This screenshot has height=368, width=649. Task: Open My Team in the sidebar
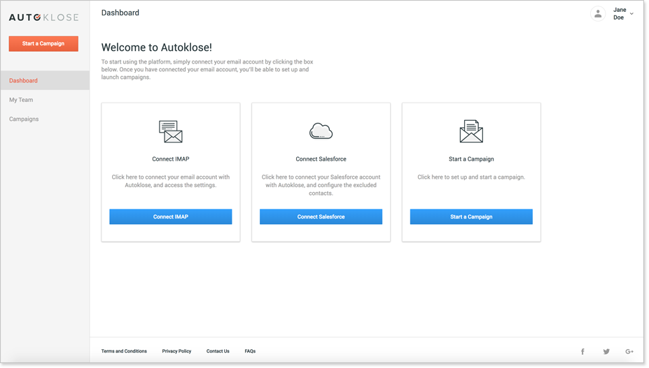pyautogui.click(x=21, y=100)
